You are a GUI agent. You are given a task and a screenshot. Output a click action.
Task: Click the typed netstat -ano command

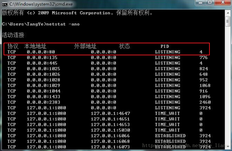pyautogui.click(x=63, y=24)
